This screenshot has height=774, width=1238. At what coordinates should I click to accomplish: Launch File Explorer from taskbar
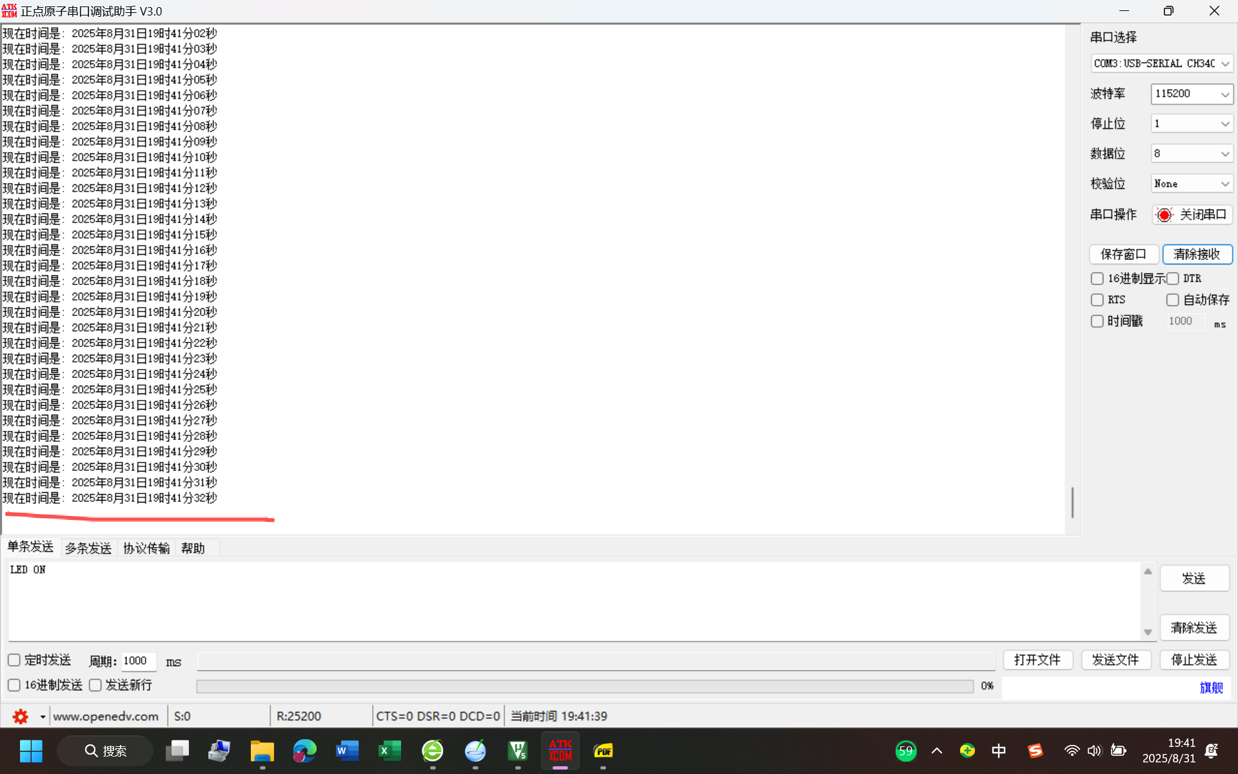click(262, 751)
